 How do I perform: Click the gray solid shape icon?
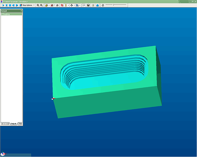57,5
